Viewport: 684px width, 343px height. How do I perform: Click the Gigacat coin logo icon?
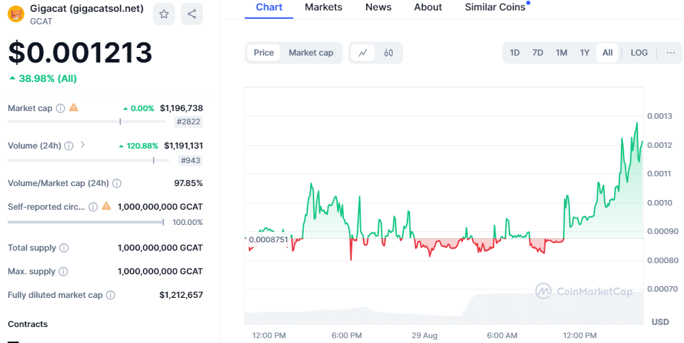[x=16, y=14]
